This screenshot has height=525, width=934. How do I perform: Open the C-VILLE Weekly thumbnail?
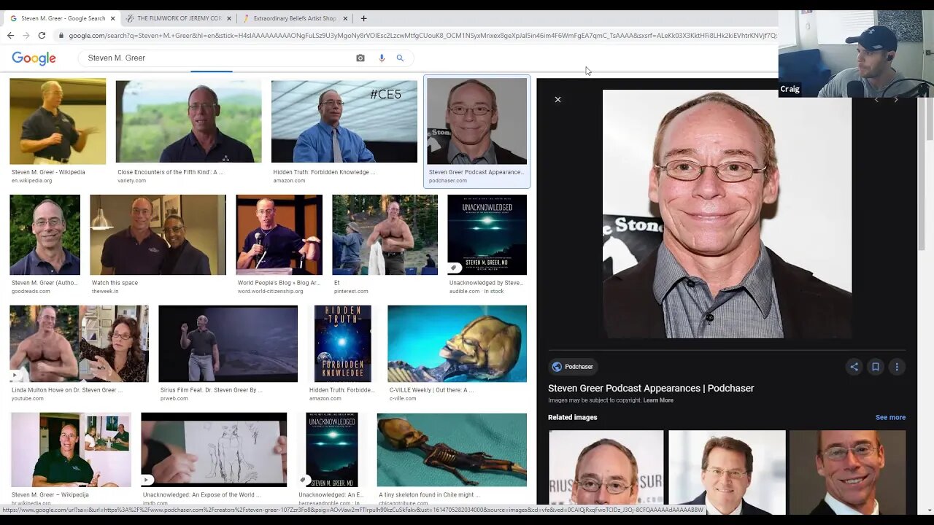(457, 343)
